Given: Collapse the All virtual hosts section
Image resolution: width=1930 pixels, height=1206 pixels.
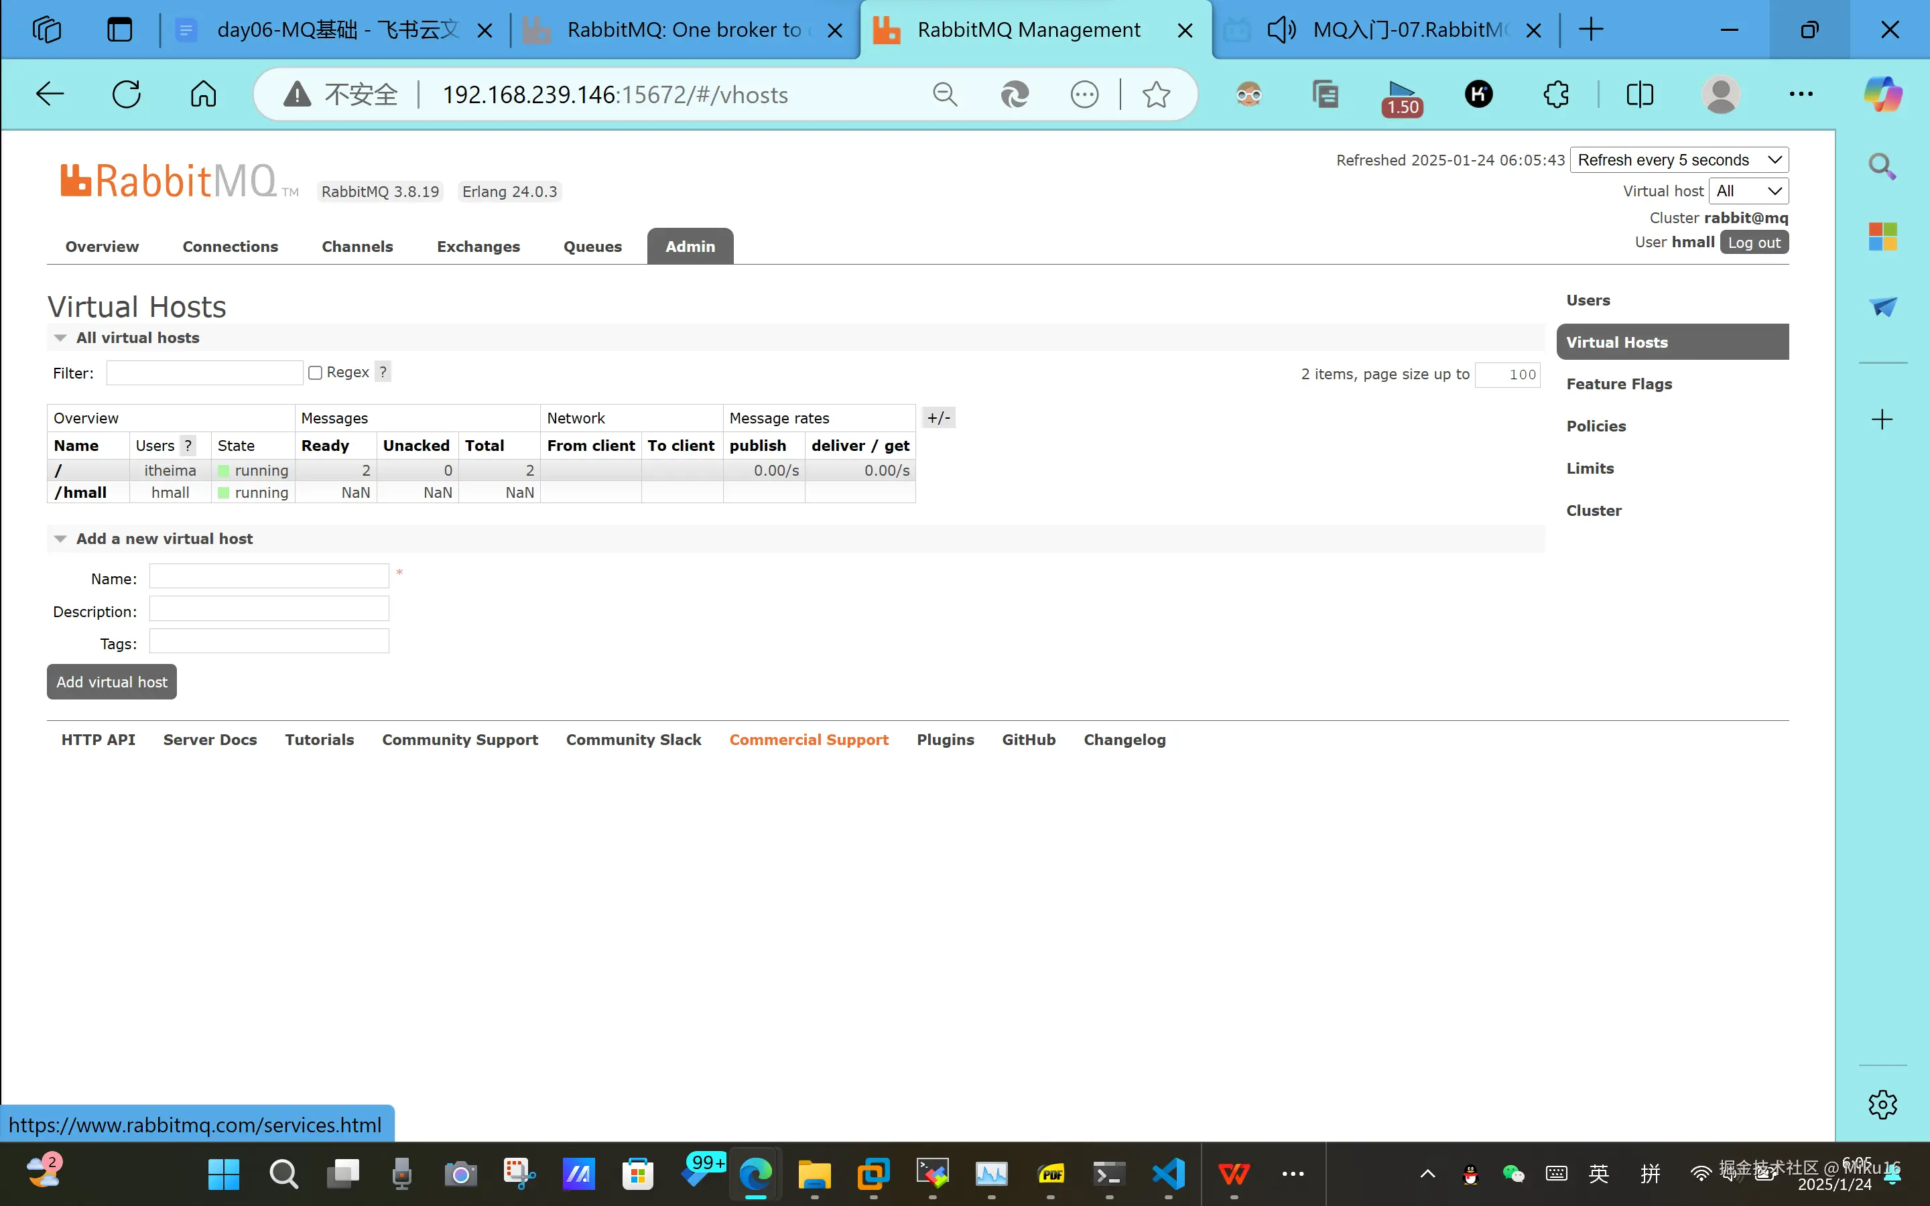Looking at the screenshot, I should [x=137, y=338].
